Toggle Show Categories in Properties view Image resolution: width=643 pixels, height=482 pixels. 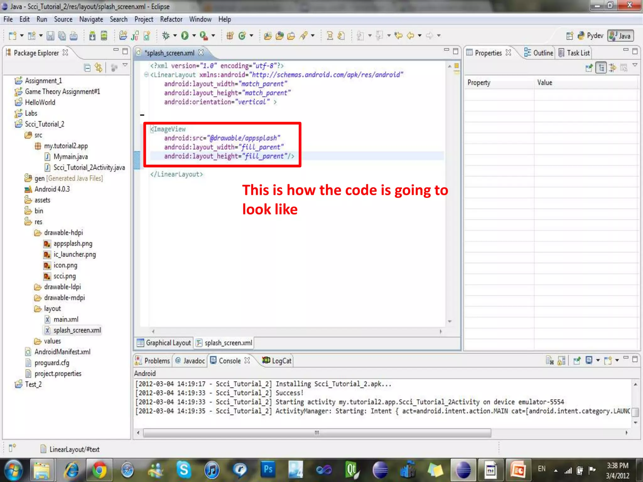(601, 67)
